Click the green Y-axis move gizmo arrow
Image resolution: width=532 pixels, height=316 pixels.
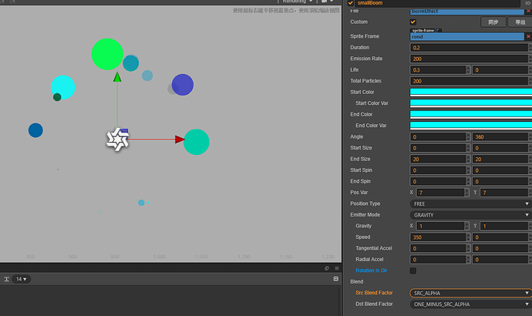(117, 77)
